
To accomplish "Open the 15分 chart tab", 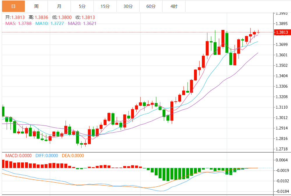I will click(105, 6).
